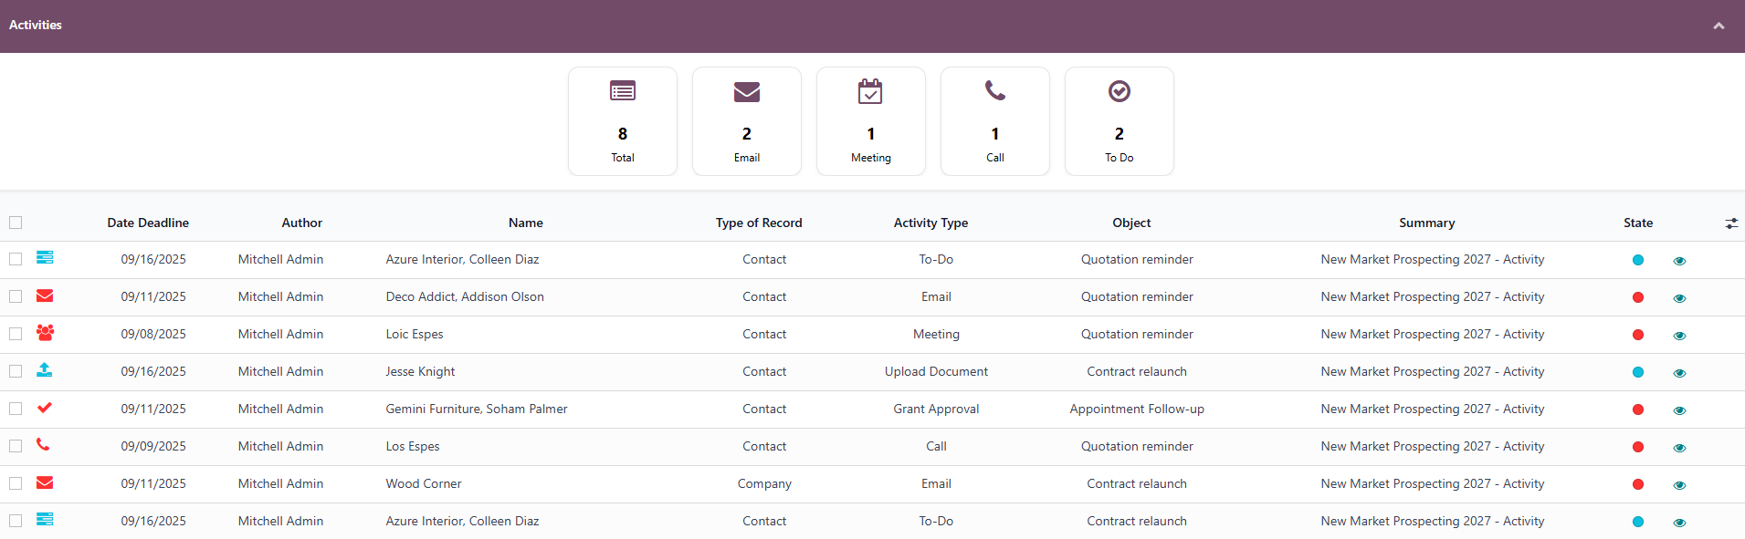Image resolution: width=1745 pixels, height=539 pixels.
Task: Filter by the Email activities card
Action: point(747,121)
